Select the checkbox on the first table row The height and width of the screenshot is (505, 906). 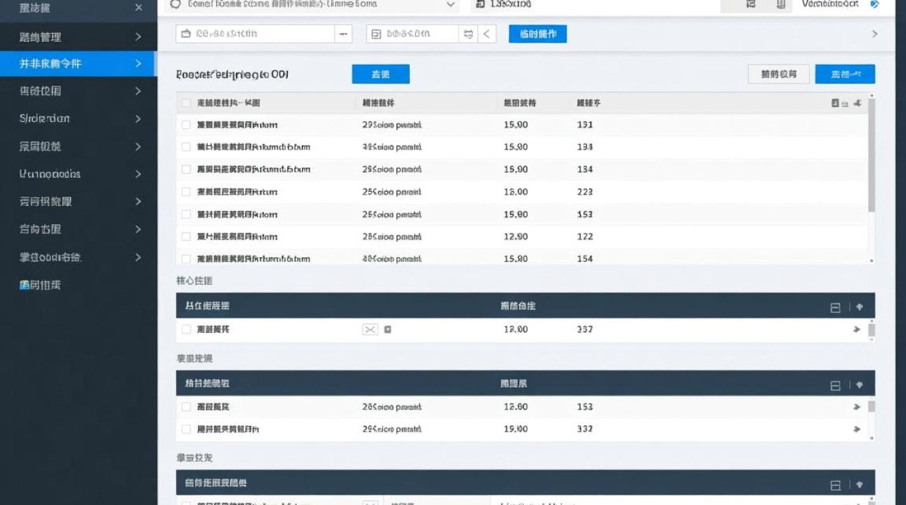(187, 125)
